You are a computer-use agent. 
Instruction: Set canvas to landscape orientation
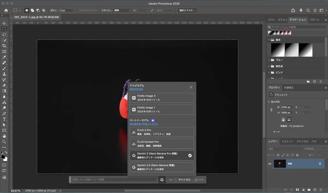289,120
